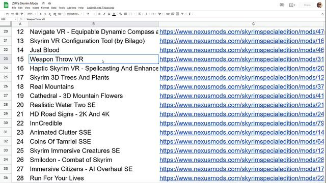The height and width of the screenshot is (183, 326).
Task: Open the Format menu
Action: tap(45, 8)
